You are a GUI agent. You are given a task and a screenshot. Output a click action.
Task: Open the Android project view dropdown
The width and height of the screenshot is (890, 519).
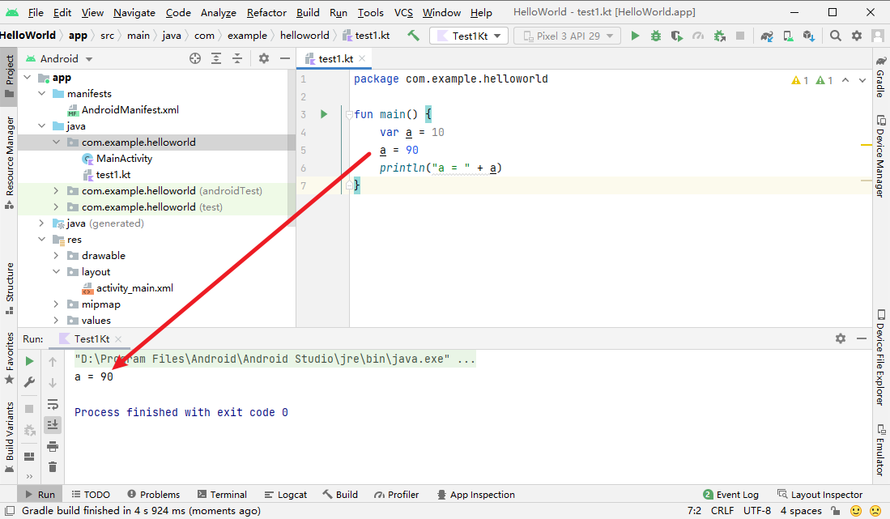(60, 58)
